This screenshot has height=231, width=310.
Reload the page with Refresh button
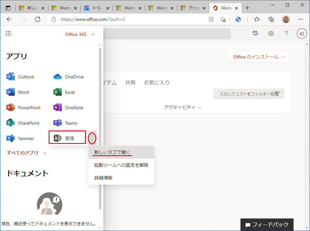tap(38, 19)
